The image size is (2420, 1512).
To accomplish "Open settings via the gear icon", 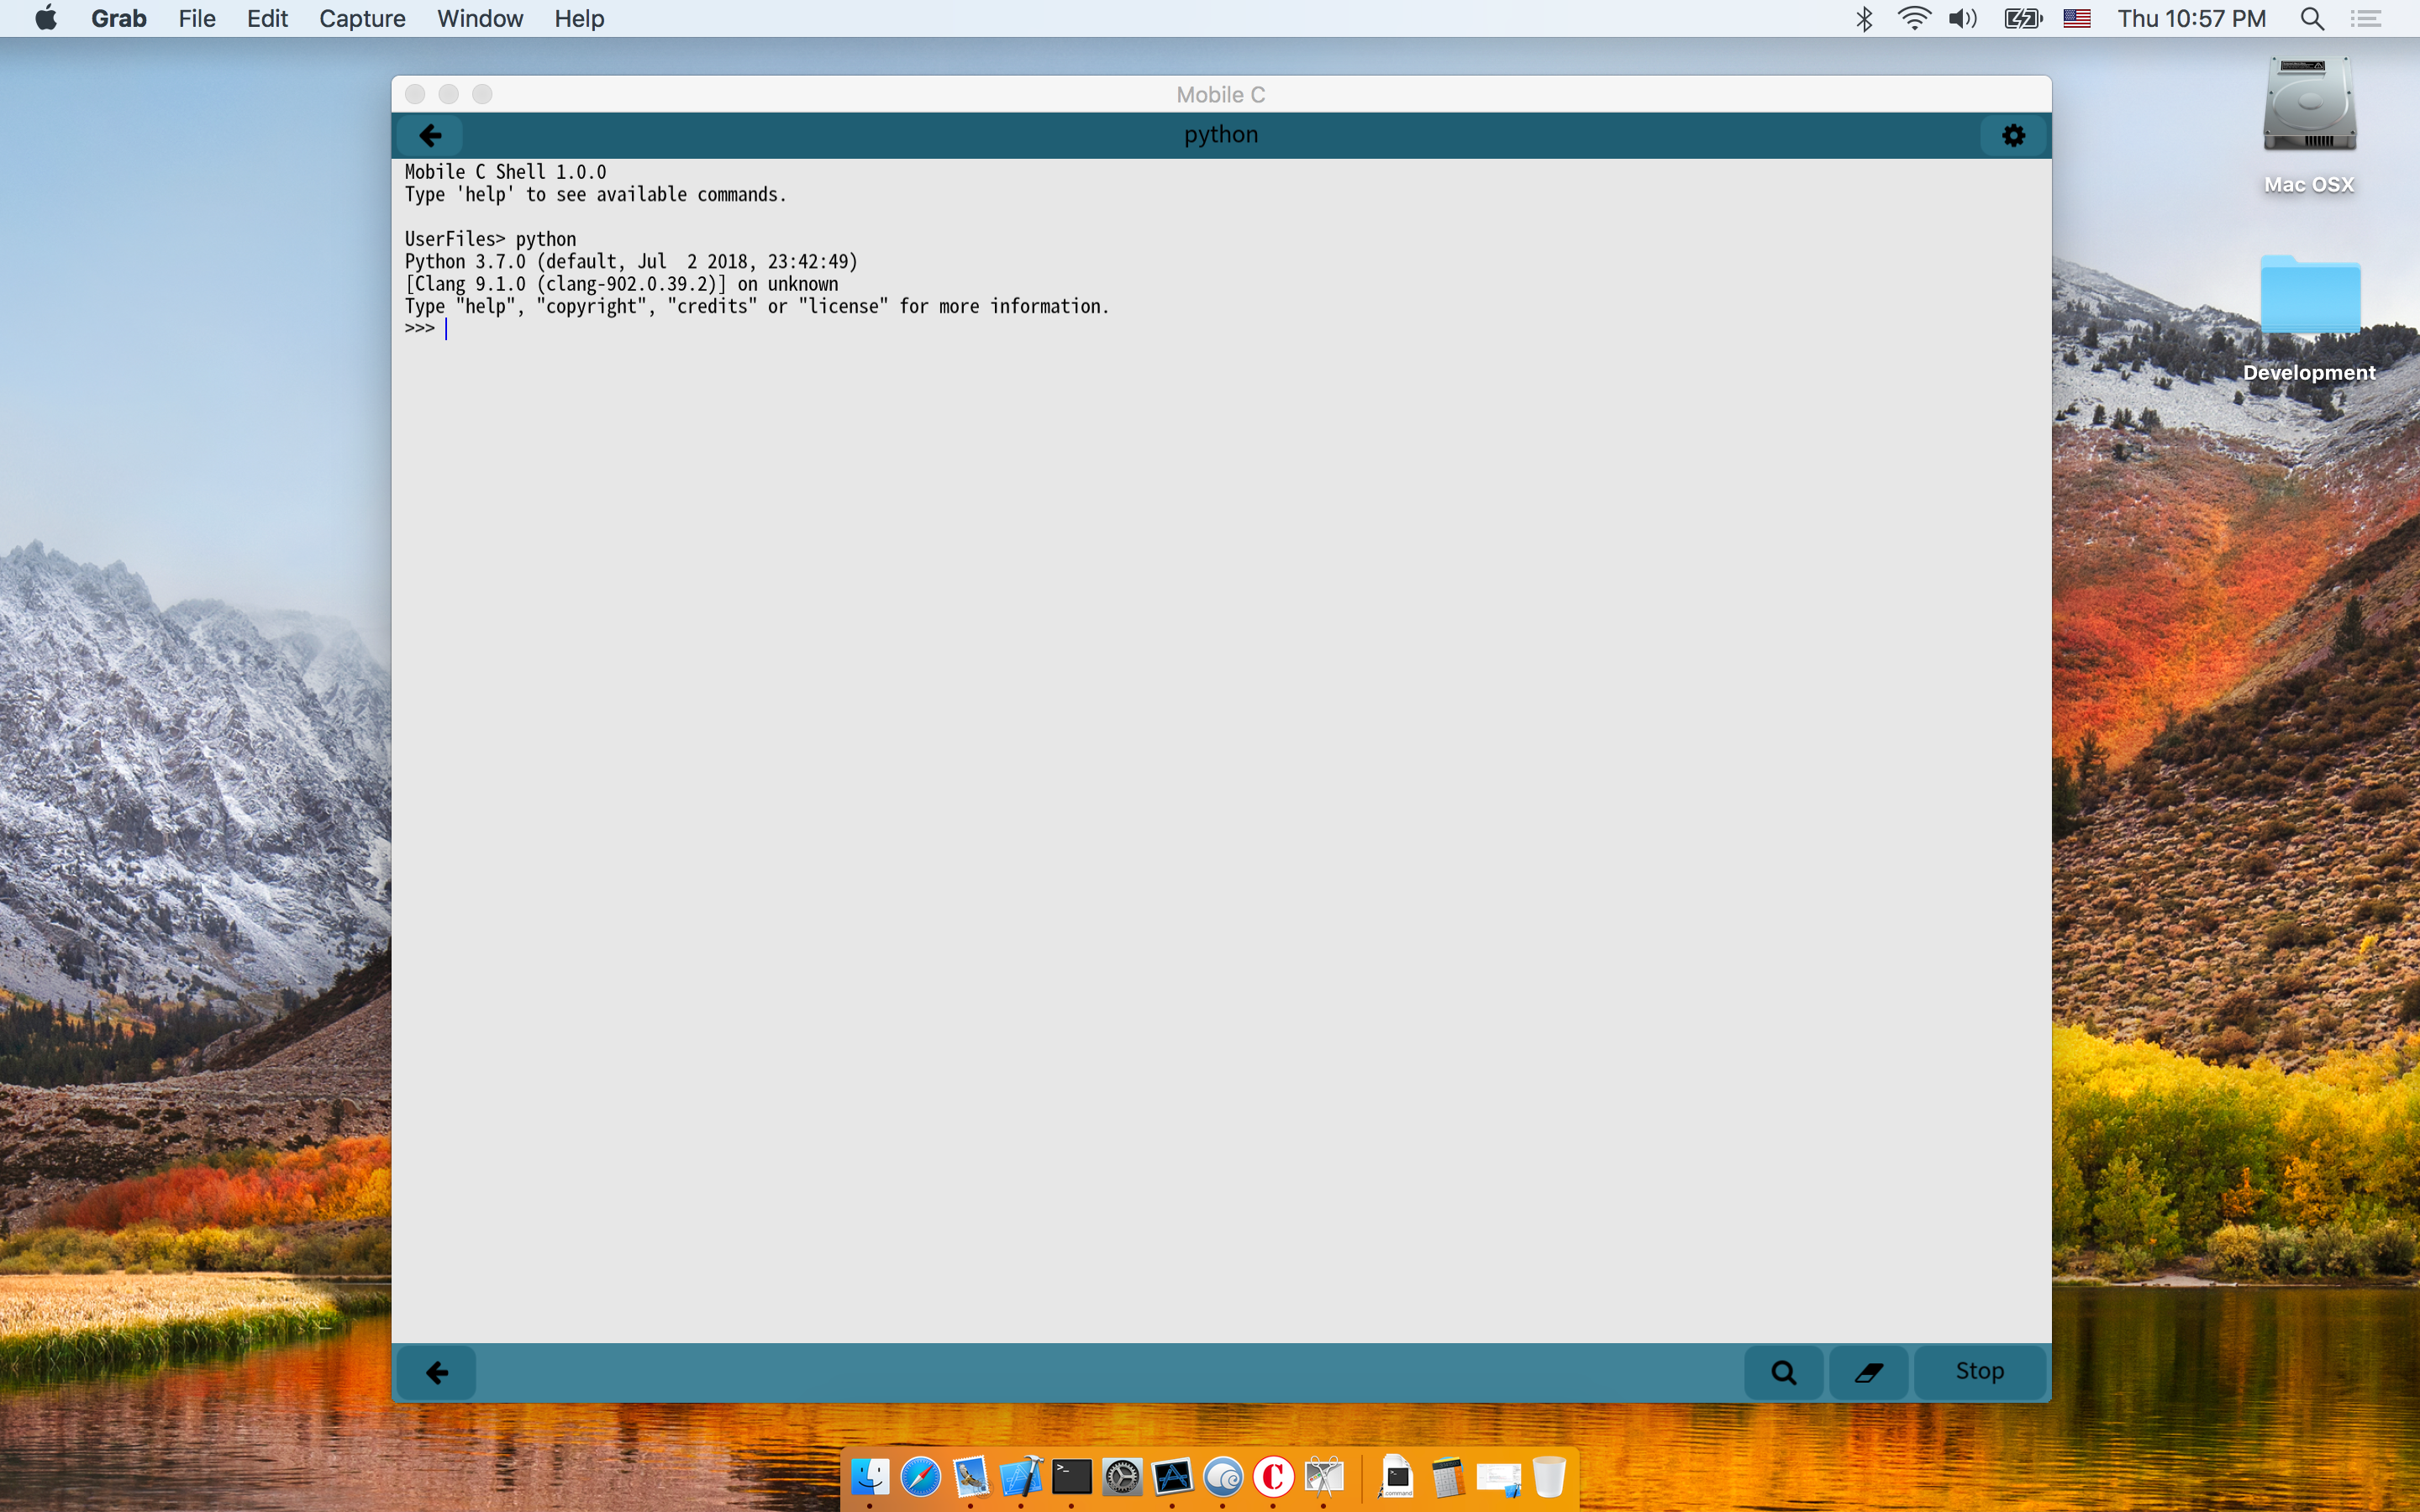I will pyautogui.click(x=2013, y=135).
